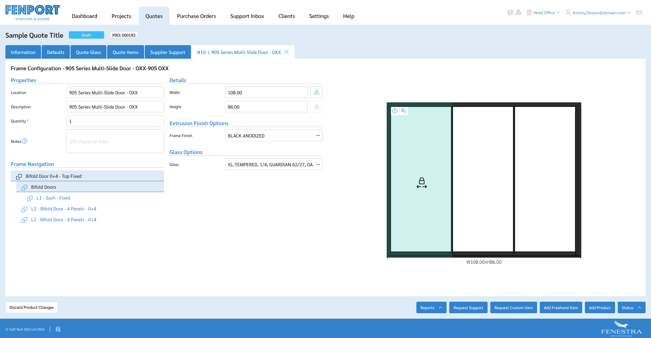Open the Head Office dropdown
The height and width of the screenshot is (338, 651).
tap(544, 13)
